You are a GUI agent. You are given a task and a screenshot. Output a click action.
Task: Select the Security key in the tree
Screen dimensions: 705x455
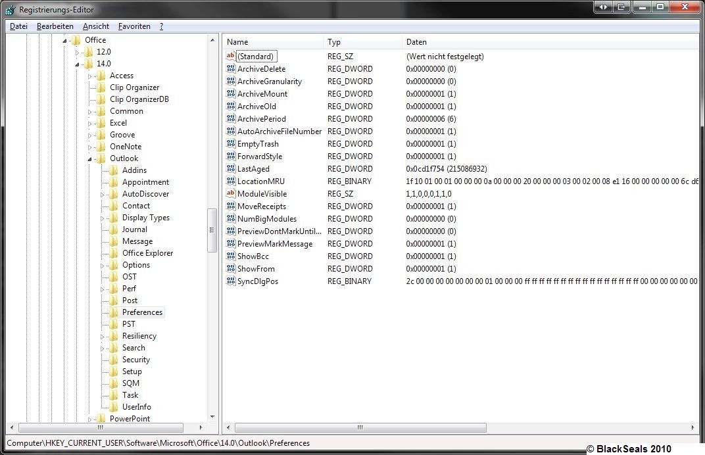point(135,360)
